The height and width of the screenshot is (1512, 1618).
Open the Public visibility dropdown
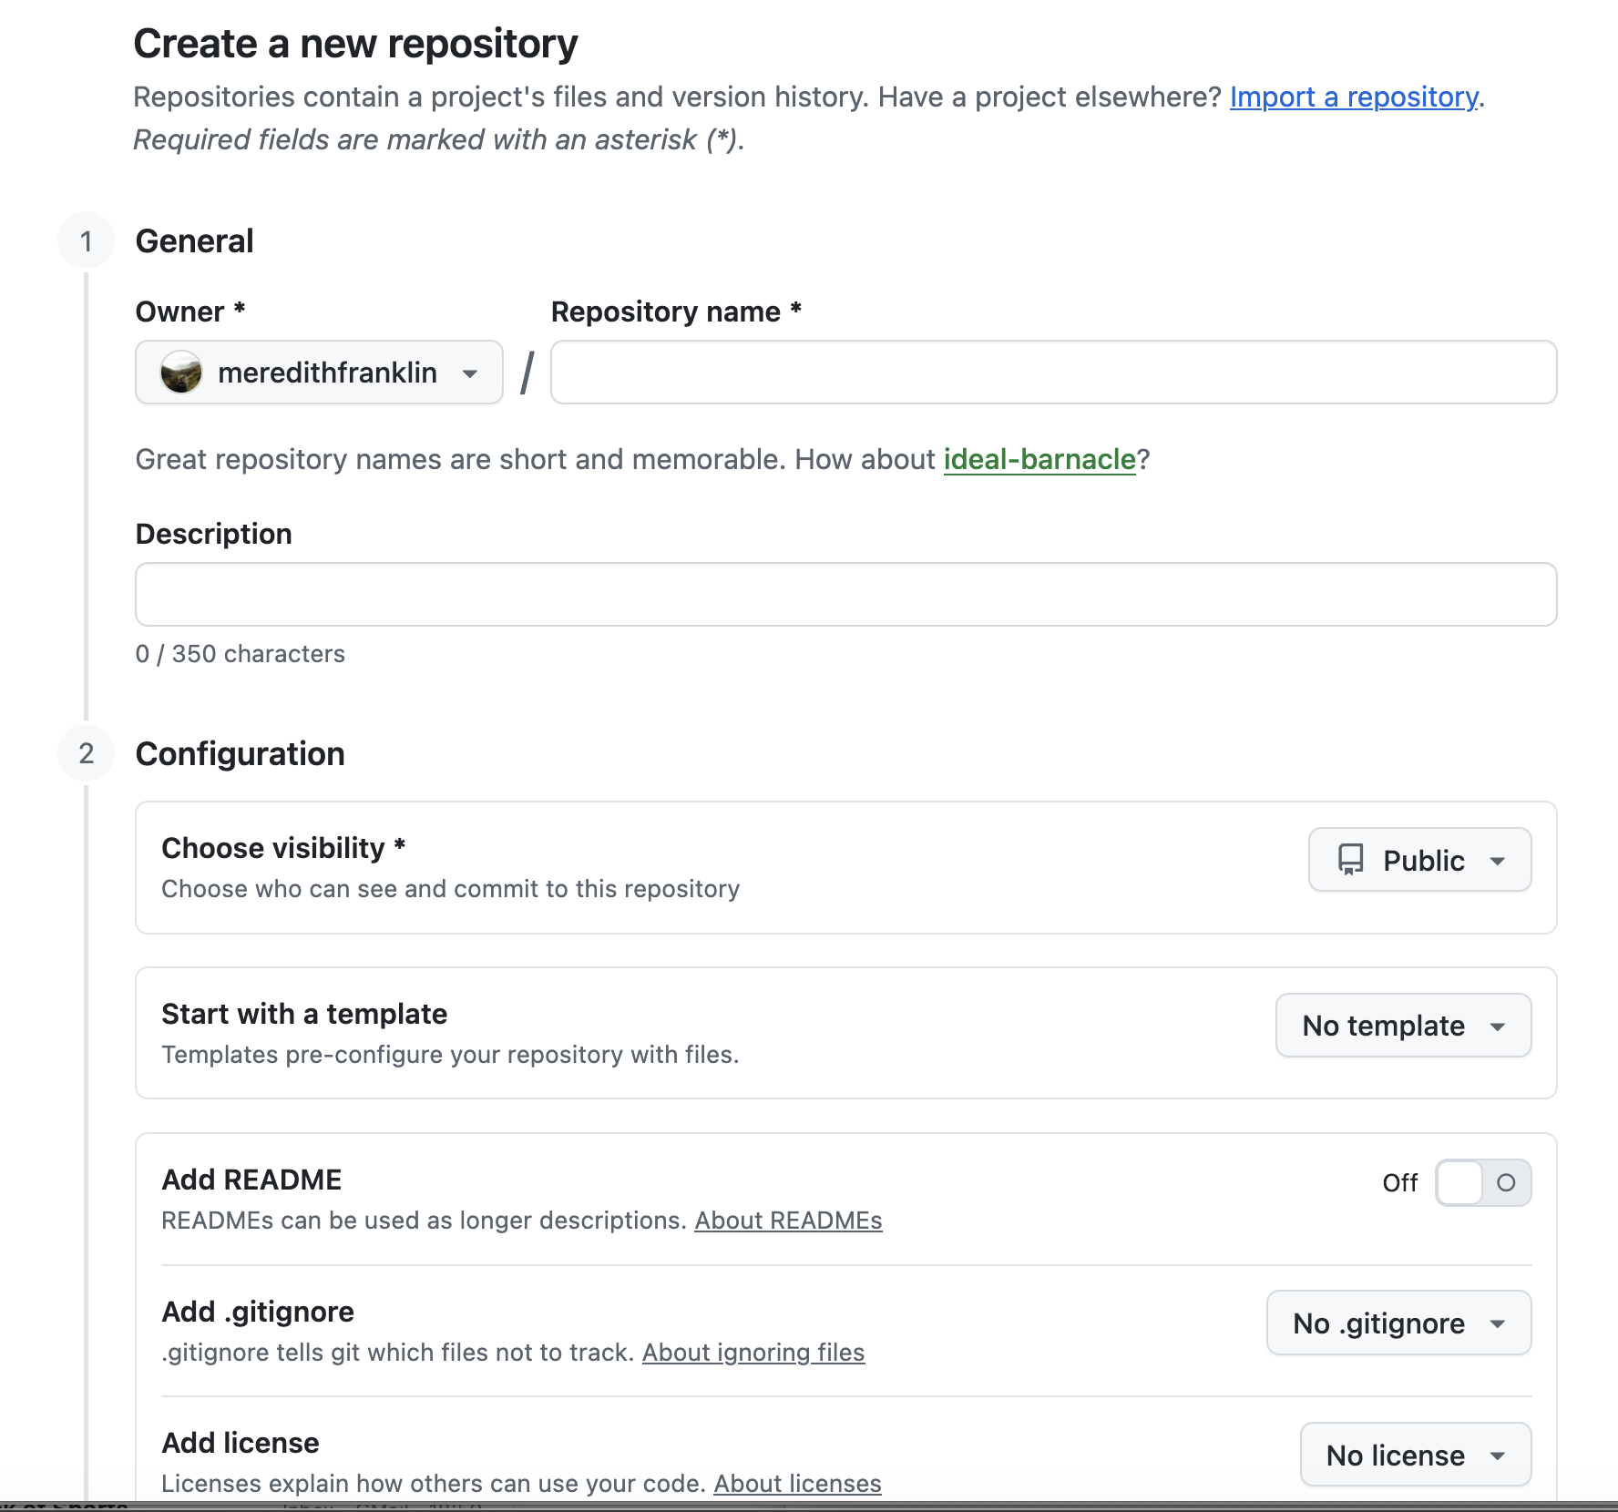[1419, 860]
